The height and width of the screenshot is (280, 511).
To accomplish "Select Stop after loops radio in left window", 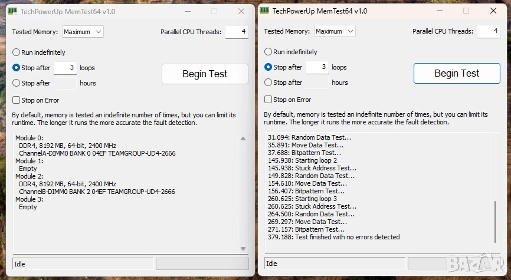I will (x=16, y=67).
